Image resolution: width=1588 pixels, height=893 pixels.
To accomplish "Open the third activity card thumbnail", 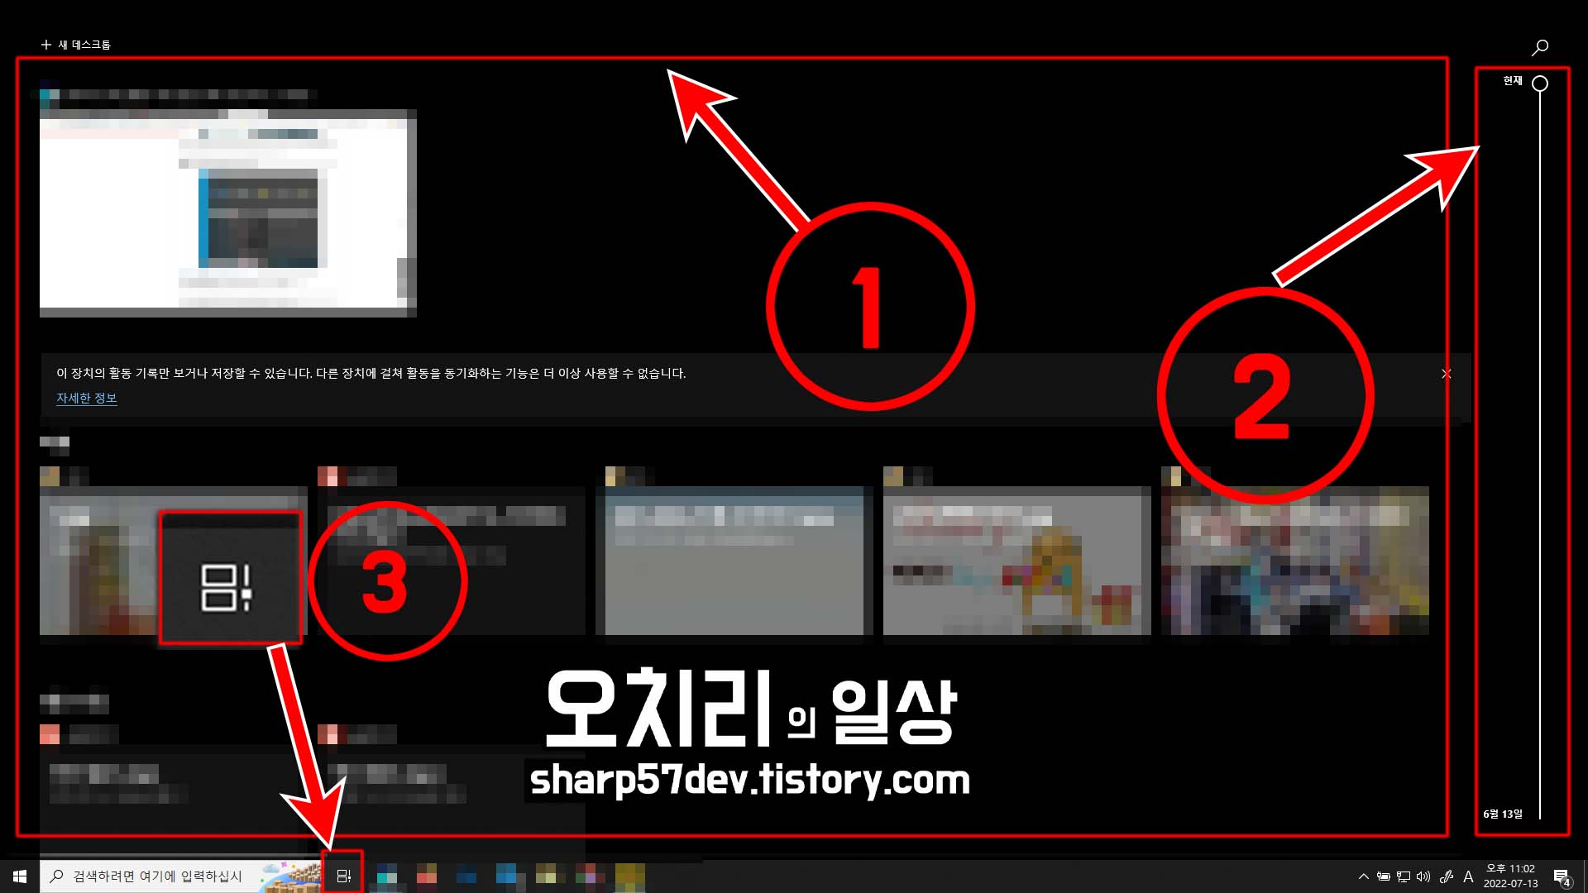I will click(x=734, y=561).
